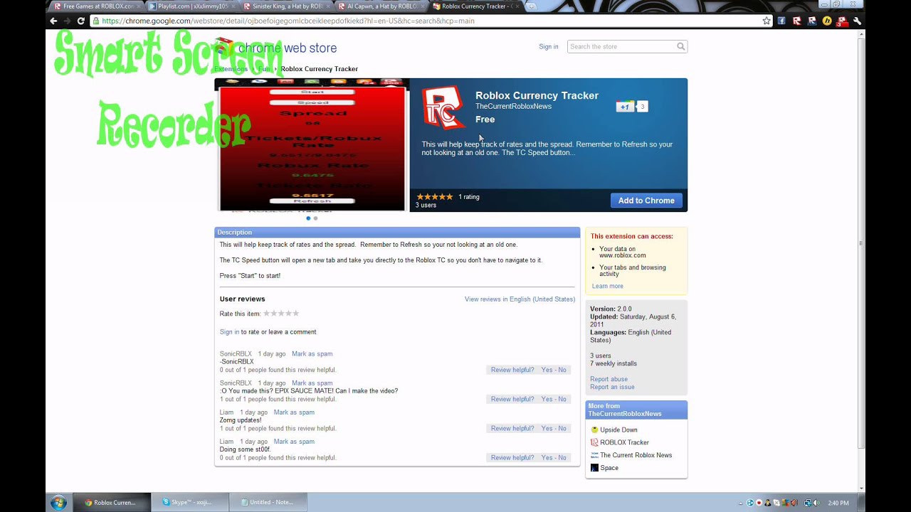Switch to the Playlist.com tab
Viewport: 911px width, 512px height.
click(x=189, y=6)
